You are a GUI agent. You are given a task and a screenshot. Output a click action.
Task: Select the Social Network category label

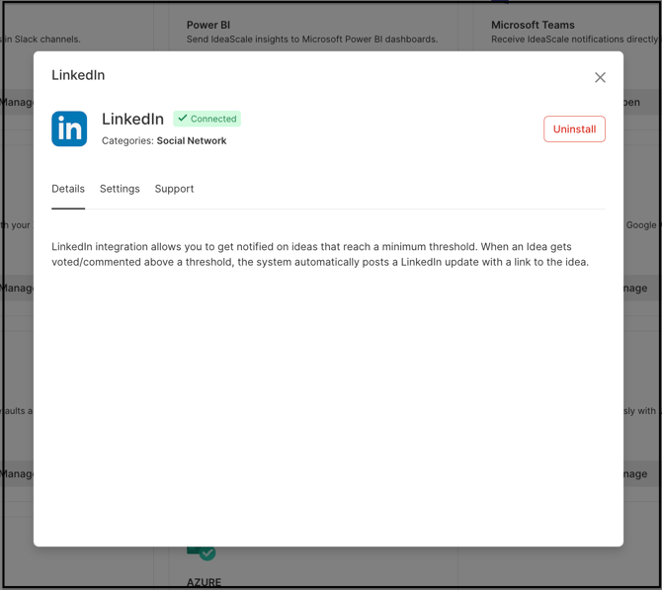point(192,141)
